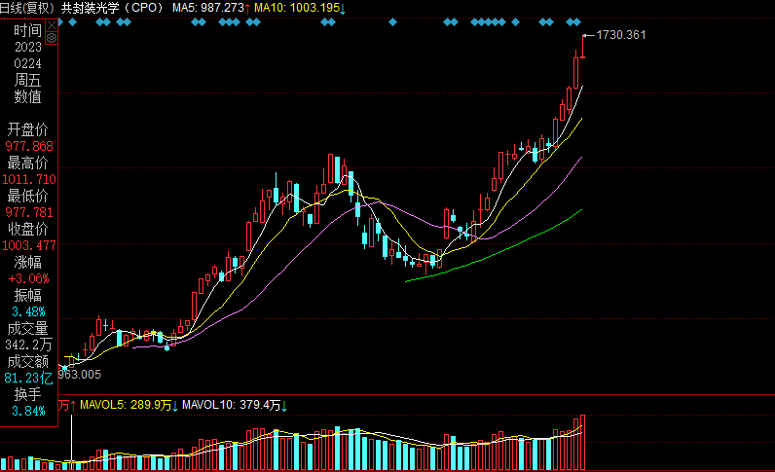Click the latest red candlestick at top
Image resolution: width=775 pixels, height=472 pixels.
point(583,47)
